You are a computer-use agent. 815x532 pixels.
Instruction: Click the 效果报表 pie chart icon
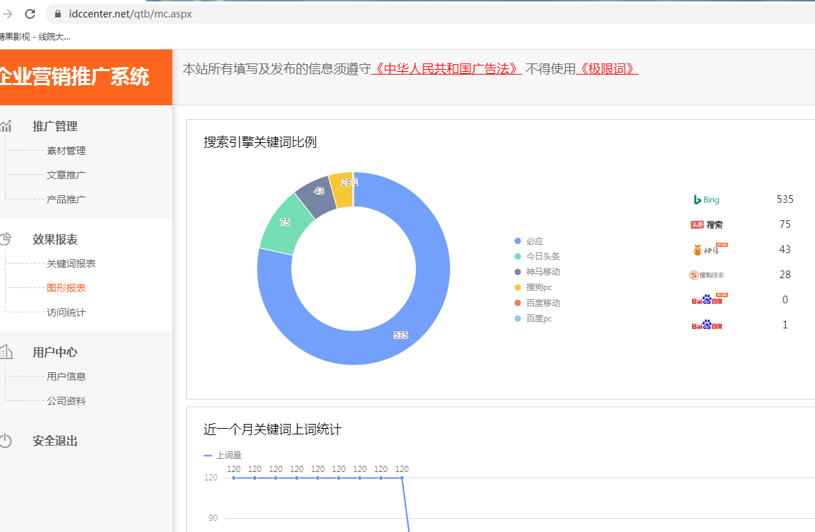pyautogui.click(x=6, y=239)
